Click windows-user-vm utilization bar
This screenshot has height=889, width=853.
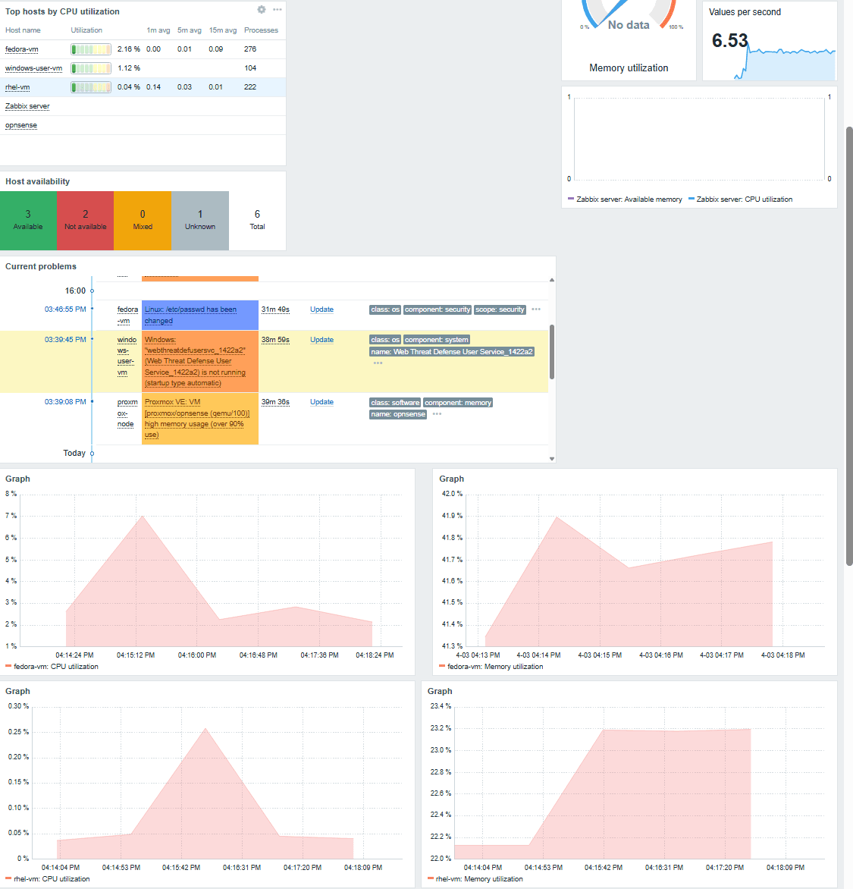click(91, 68)
